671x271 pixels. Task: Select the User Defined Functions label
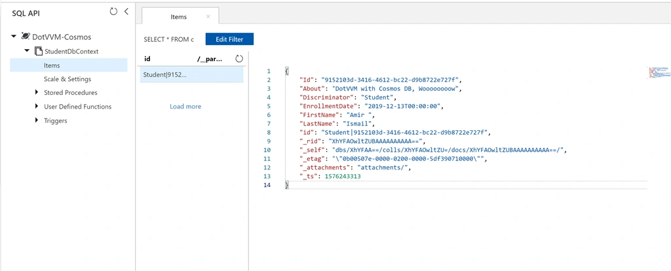(x=77, y=107)
